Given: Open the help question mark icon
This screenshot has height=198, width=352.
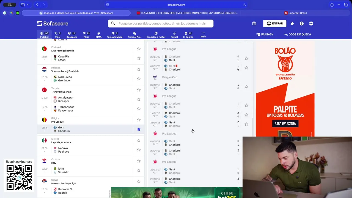Looking at the screenshot, I should (302, 24).
